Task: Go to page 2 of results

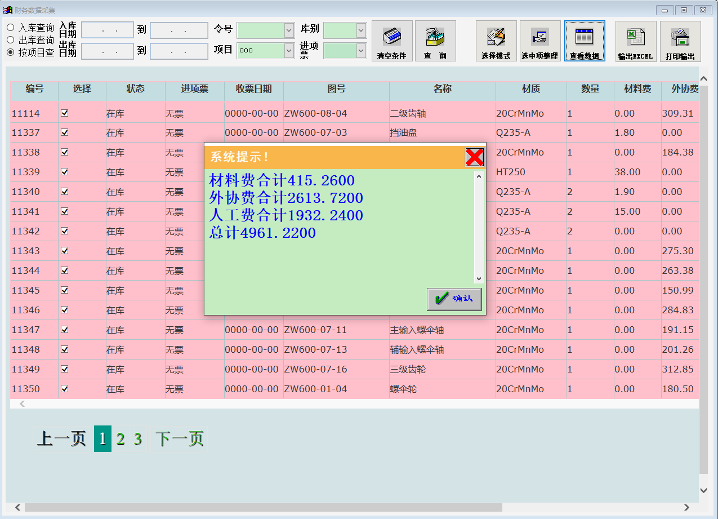Action: 121,439
